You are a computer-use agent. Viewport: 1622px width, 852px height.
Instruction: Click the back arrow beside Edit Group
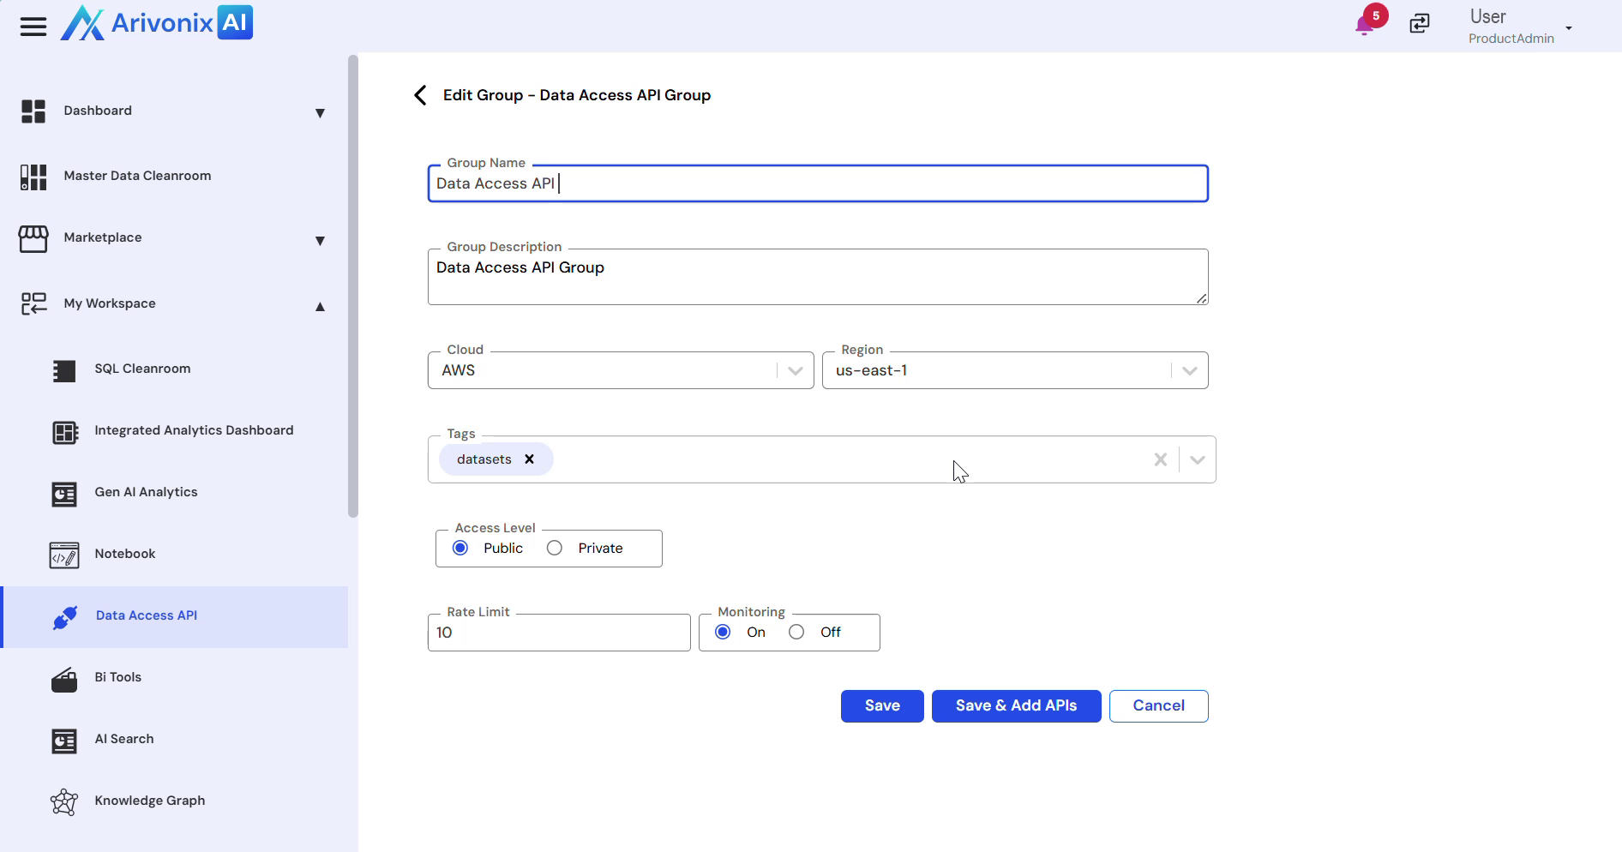coord(420,95)
